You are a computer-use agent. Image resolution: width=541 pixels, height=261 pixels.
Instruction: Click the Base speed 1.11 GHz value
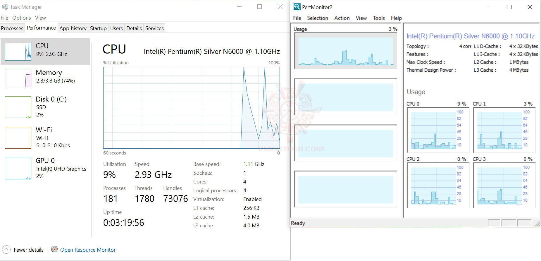(x=254, y=164)
